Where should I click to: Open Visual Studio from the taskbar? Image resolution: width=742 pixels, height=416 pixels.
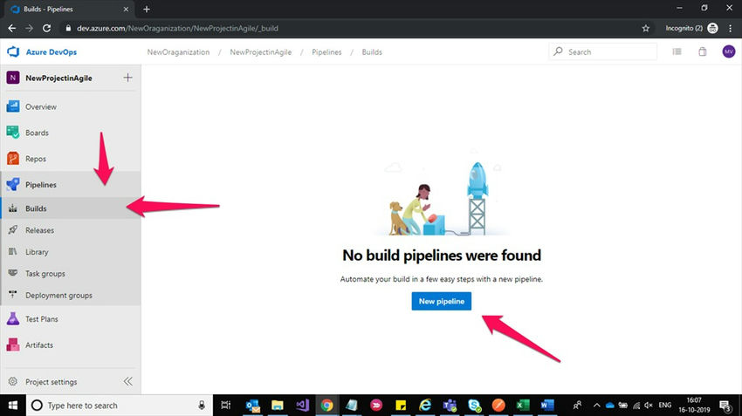pos(302,406)
